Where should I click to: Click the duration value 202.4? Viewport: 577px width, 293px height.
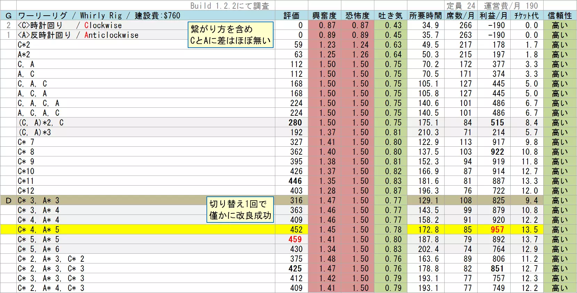click(x=429, y=249)
